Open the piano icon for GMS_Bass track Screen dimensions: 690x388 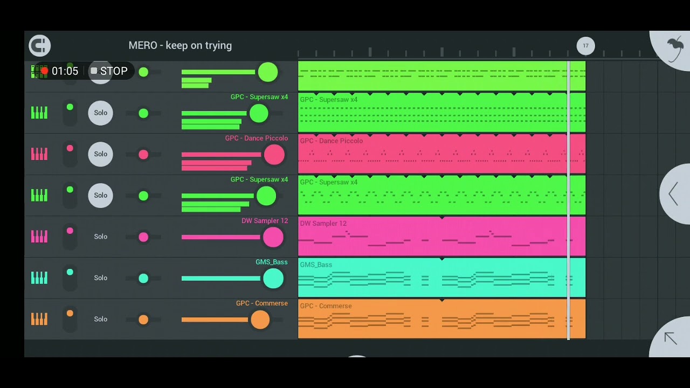coord(39,278)
